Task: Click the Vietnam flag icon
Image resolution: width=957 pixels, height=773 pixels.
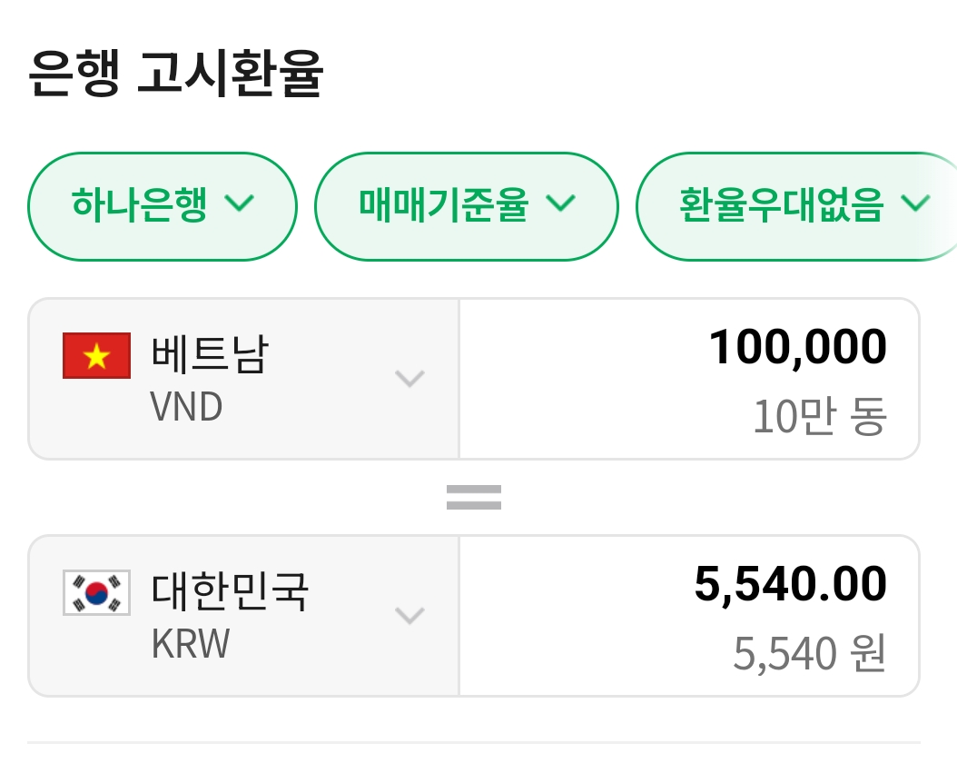Action: pyautogui.click(x=96, y=355)
